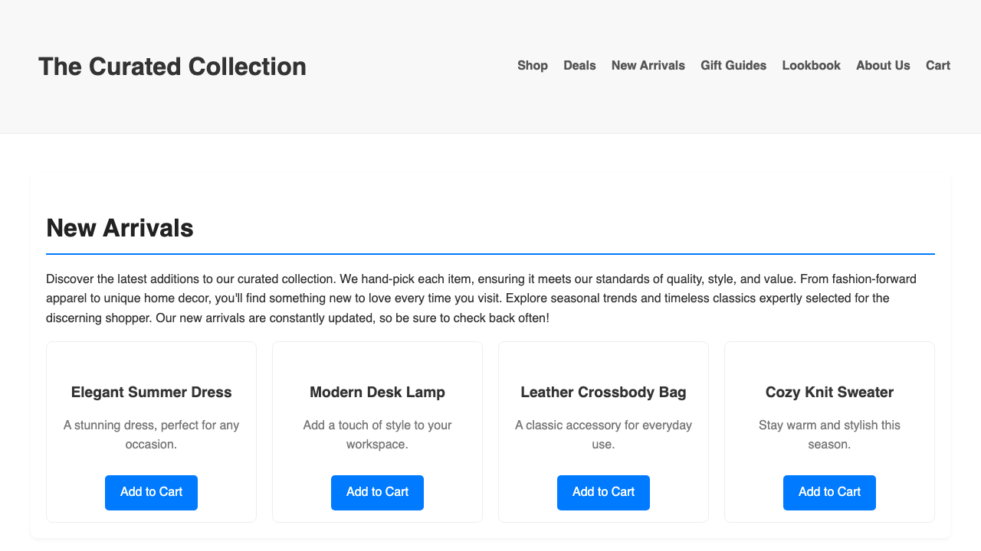Image resolution: width=981 pixels, height=551 pixels.
Task: Add the Cozy Knit Sweater to cart
Action: pyautogui.click(x=829, y=492)
